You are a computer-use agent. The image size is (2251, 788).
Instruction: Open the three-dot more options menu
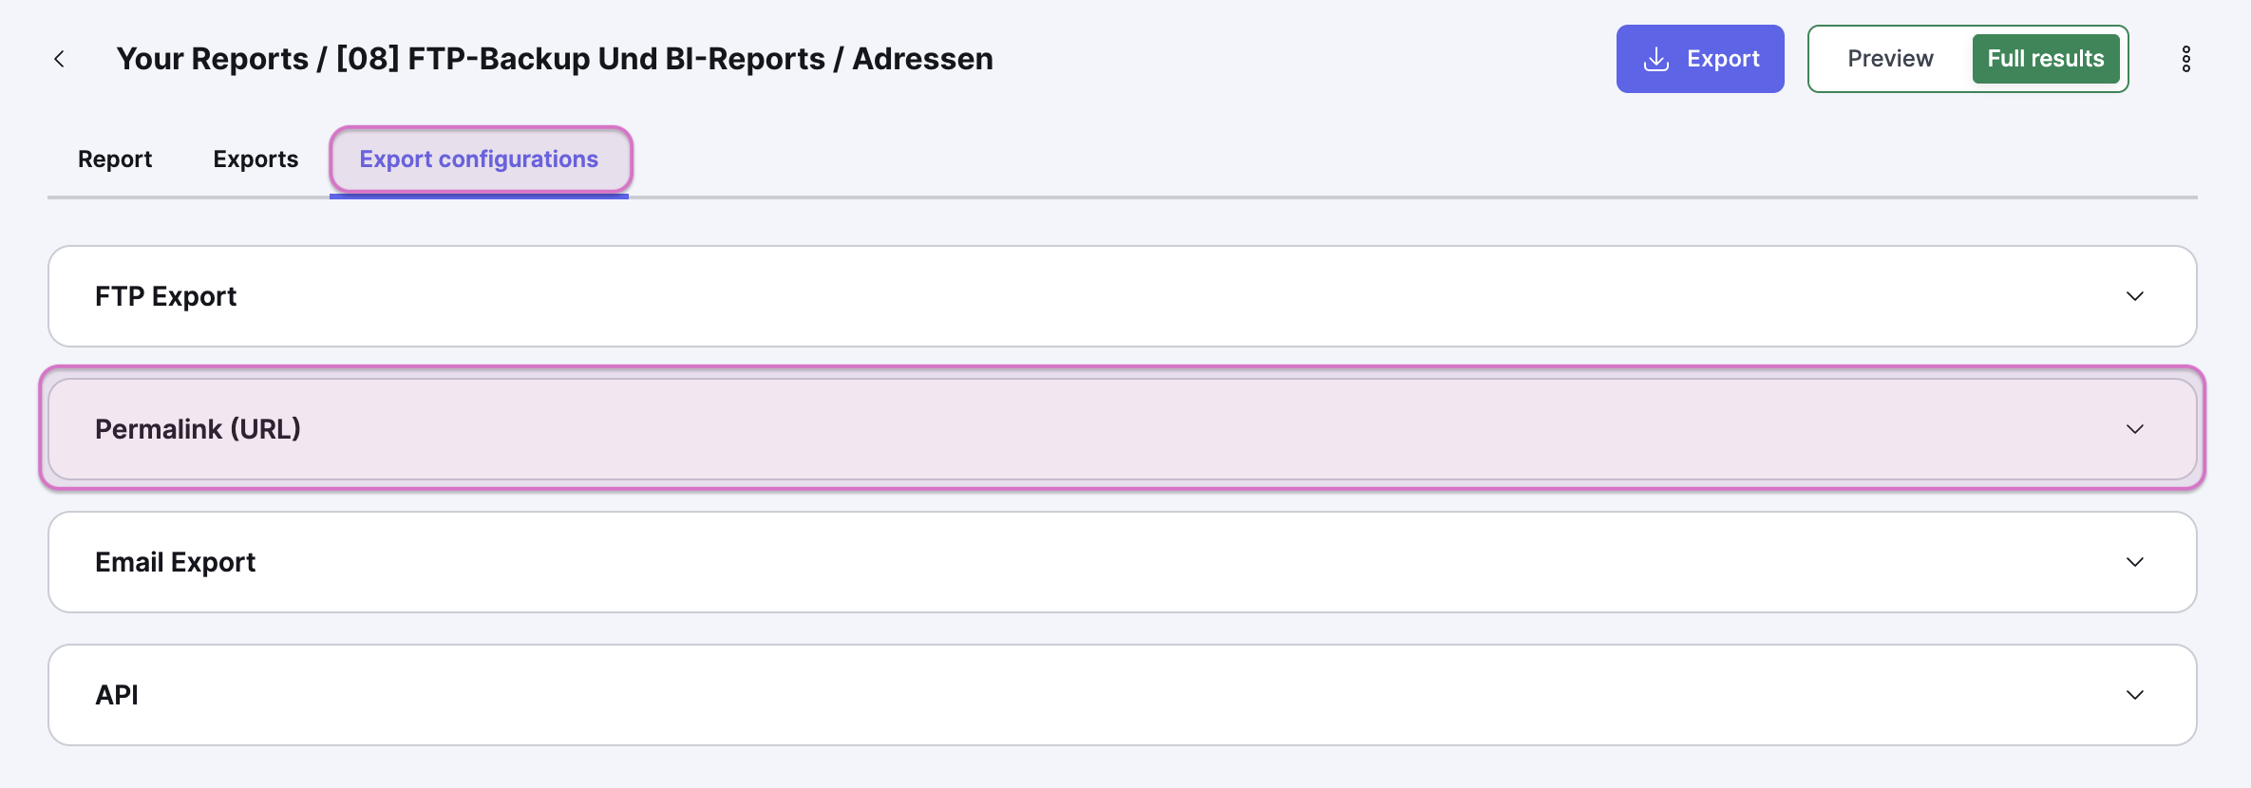[x=2185, y=59]
